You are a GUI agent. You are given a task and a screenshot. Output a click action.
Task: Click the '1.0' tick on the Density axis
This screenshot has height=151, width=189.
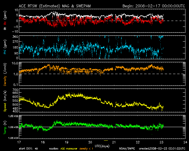pyautogui.click(x=16, y=74)
